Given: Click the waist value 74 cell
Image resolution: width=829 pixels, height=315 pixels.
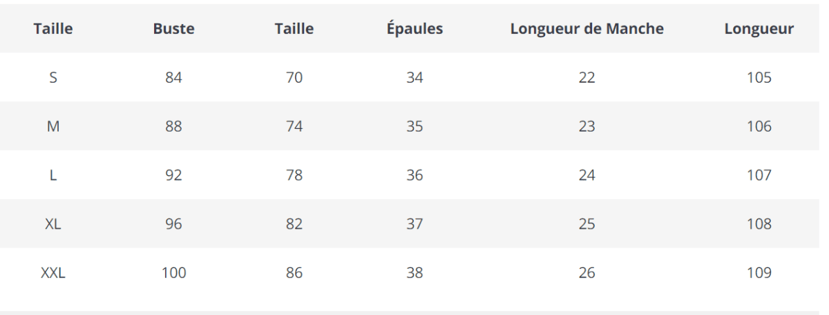Looking at the screenshot, I should 294,127.
